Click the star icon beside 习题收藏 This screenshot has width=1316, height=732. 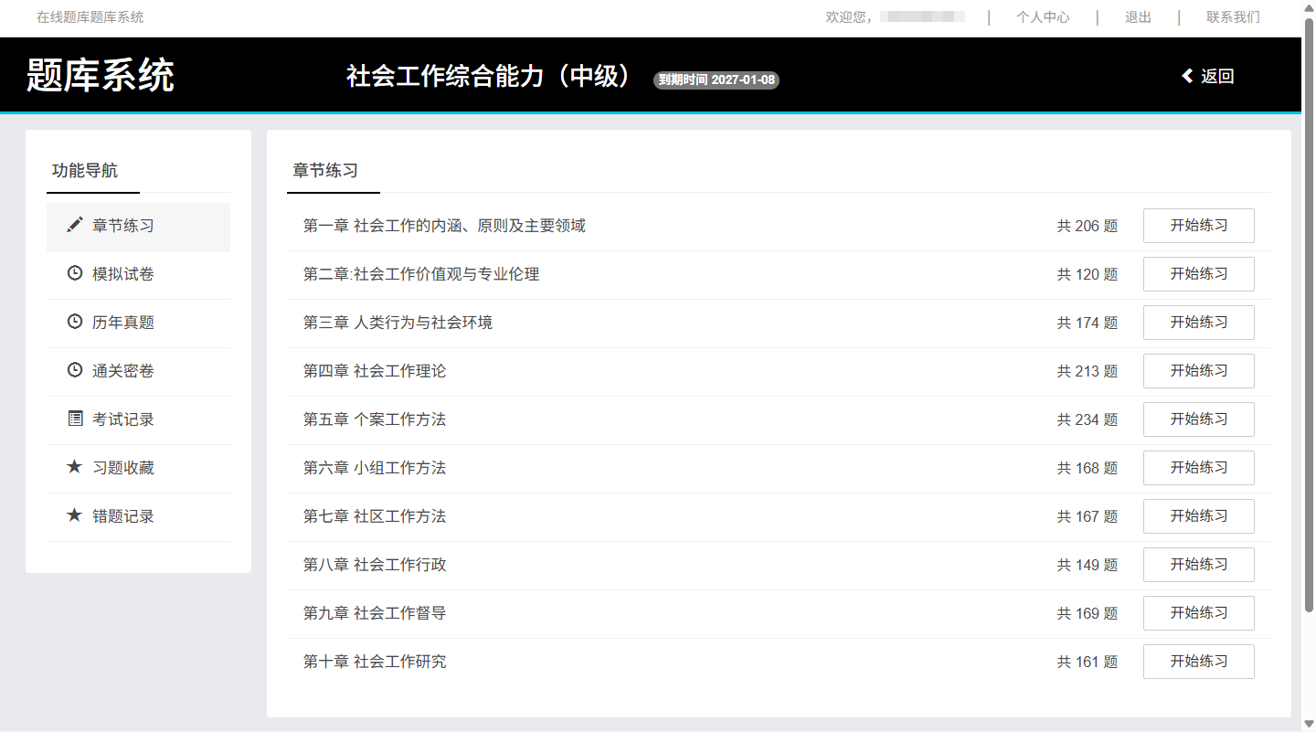pos(75,467)
